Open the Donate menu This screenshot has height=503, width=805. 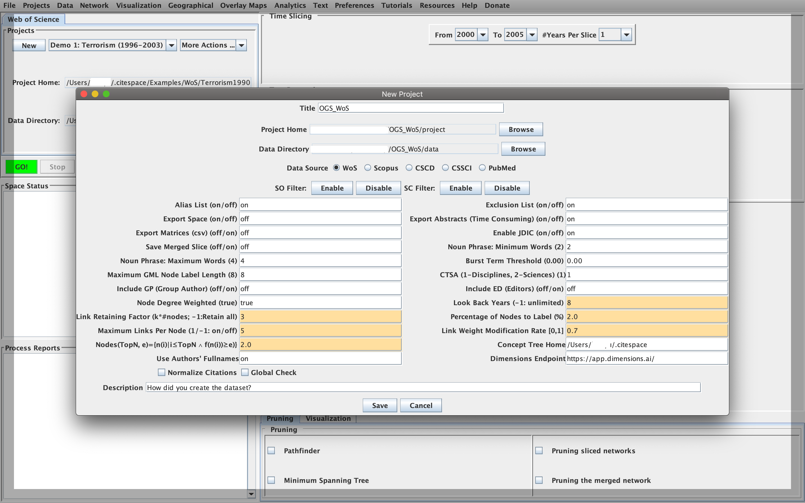tap(497, 5)
